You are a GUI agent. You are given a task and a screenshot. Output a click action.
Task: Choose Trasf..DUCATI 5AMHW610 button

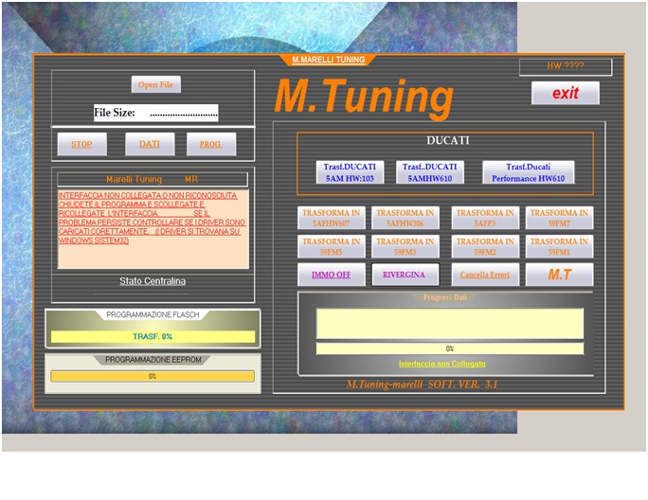coord(430,172)
